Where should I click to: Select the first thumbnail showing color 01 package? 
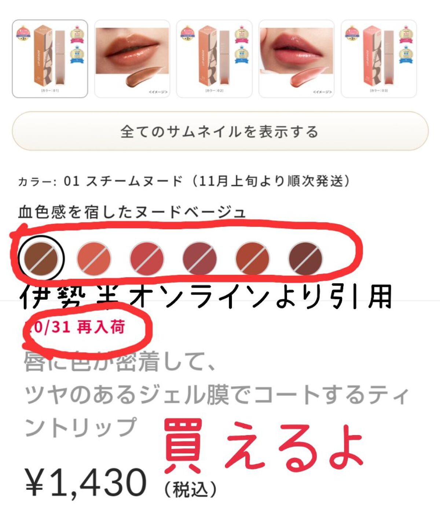(x=50, y=59)
